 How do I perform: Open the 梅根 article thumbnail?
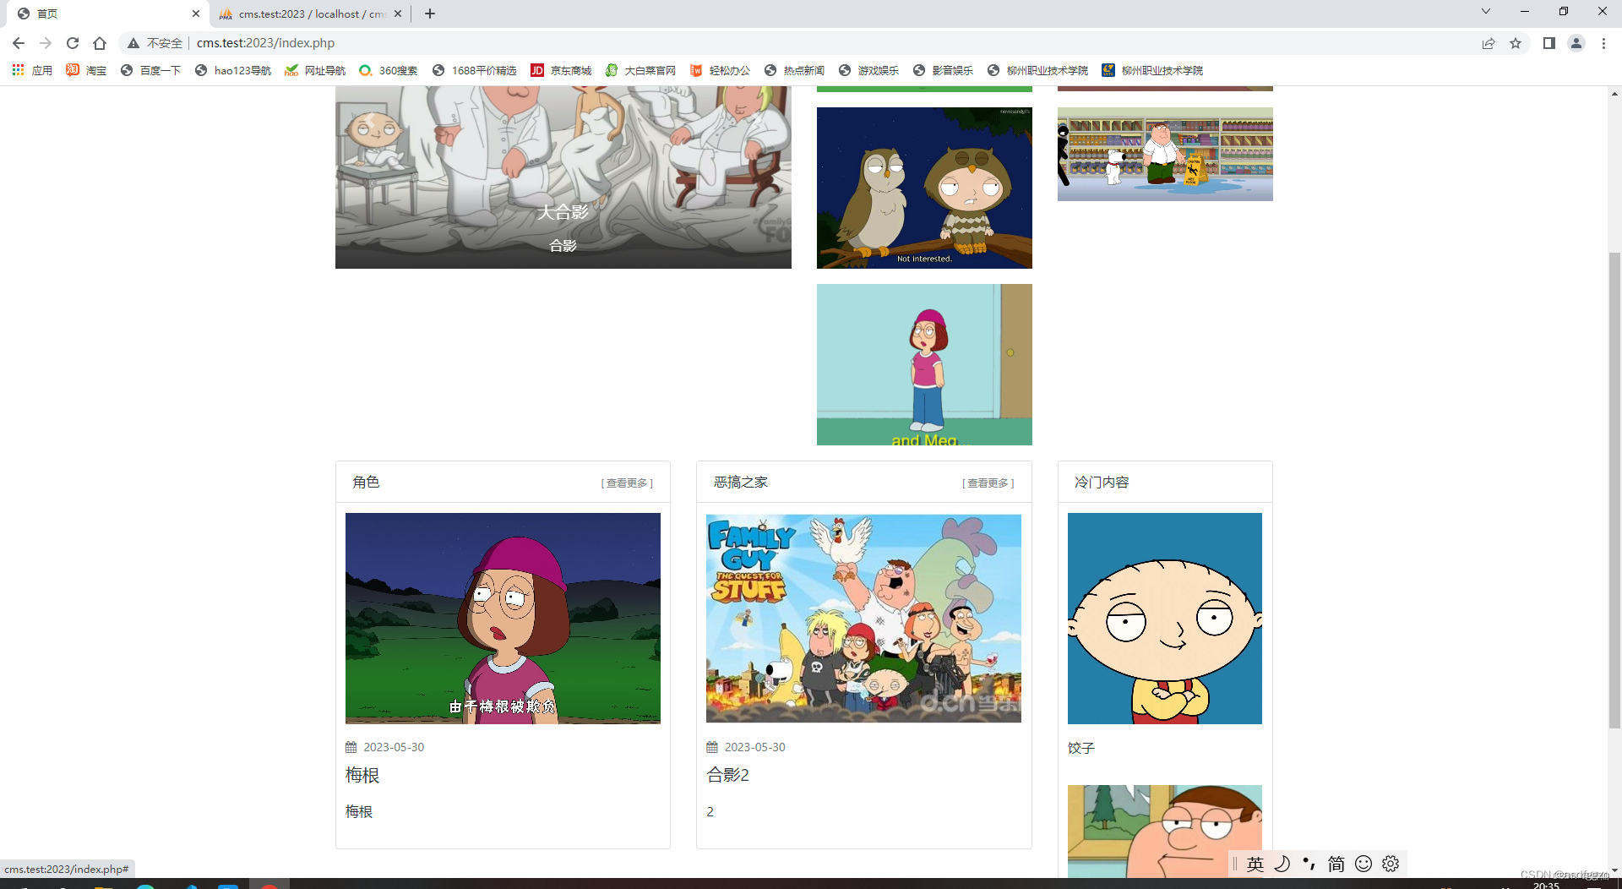[503, 619]
